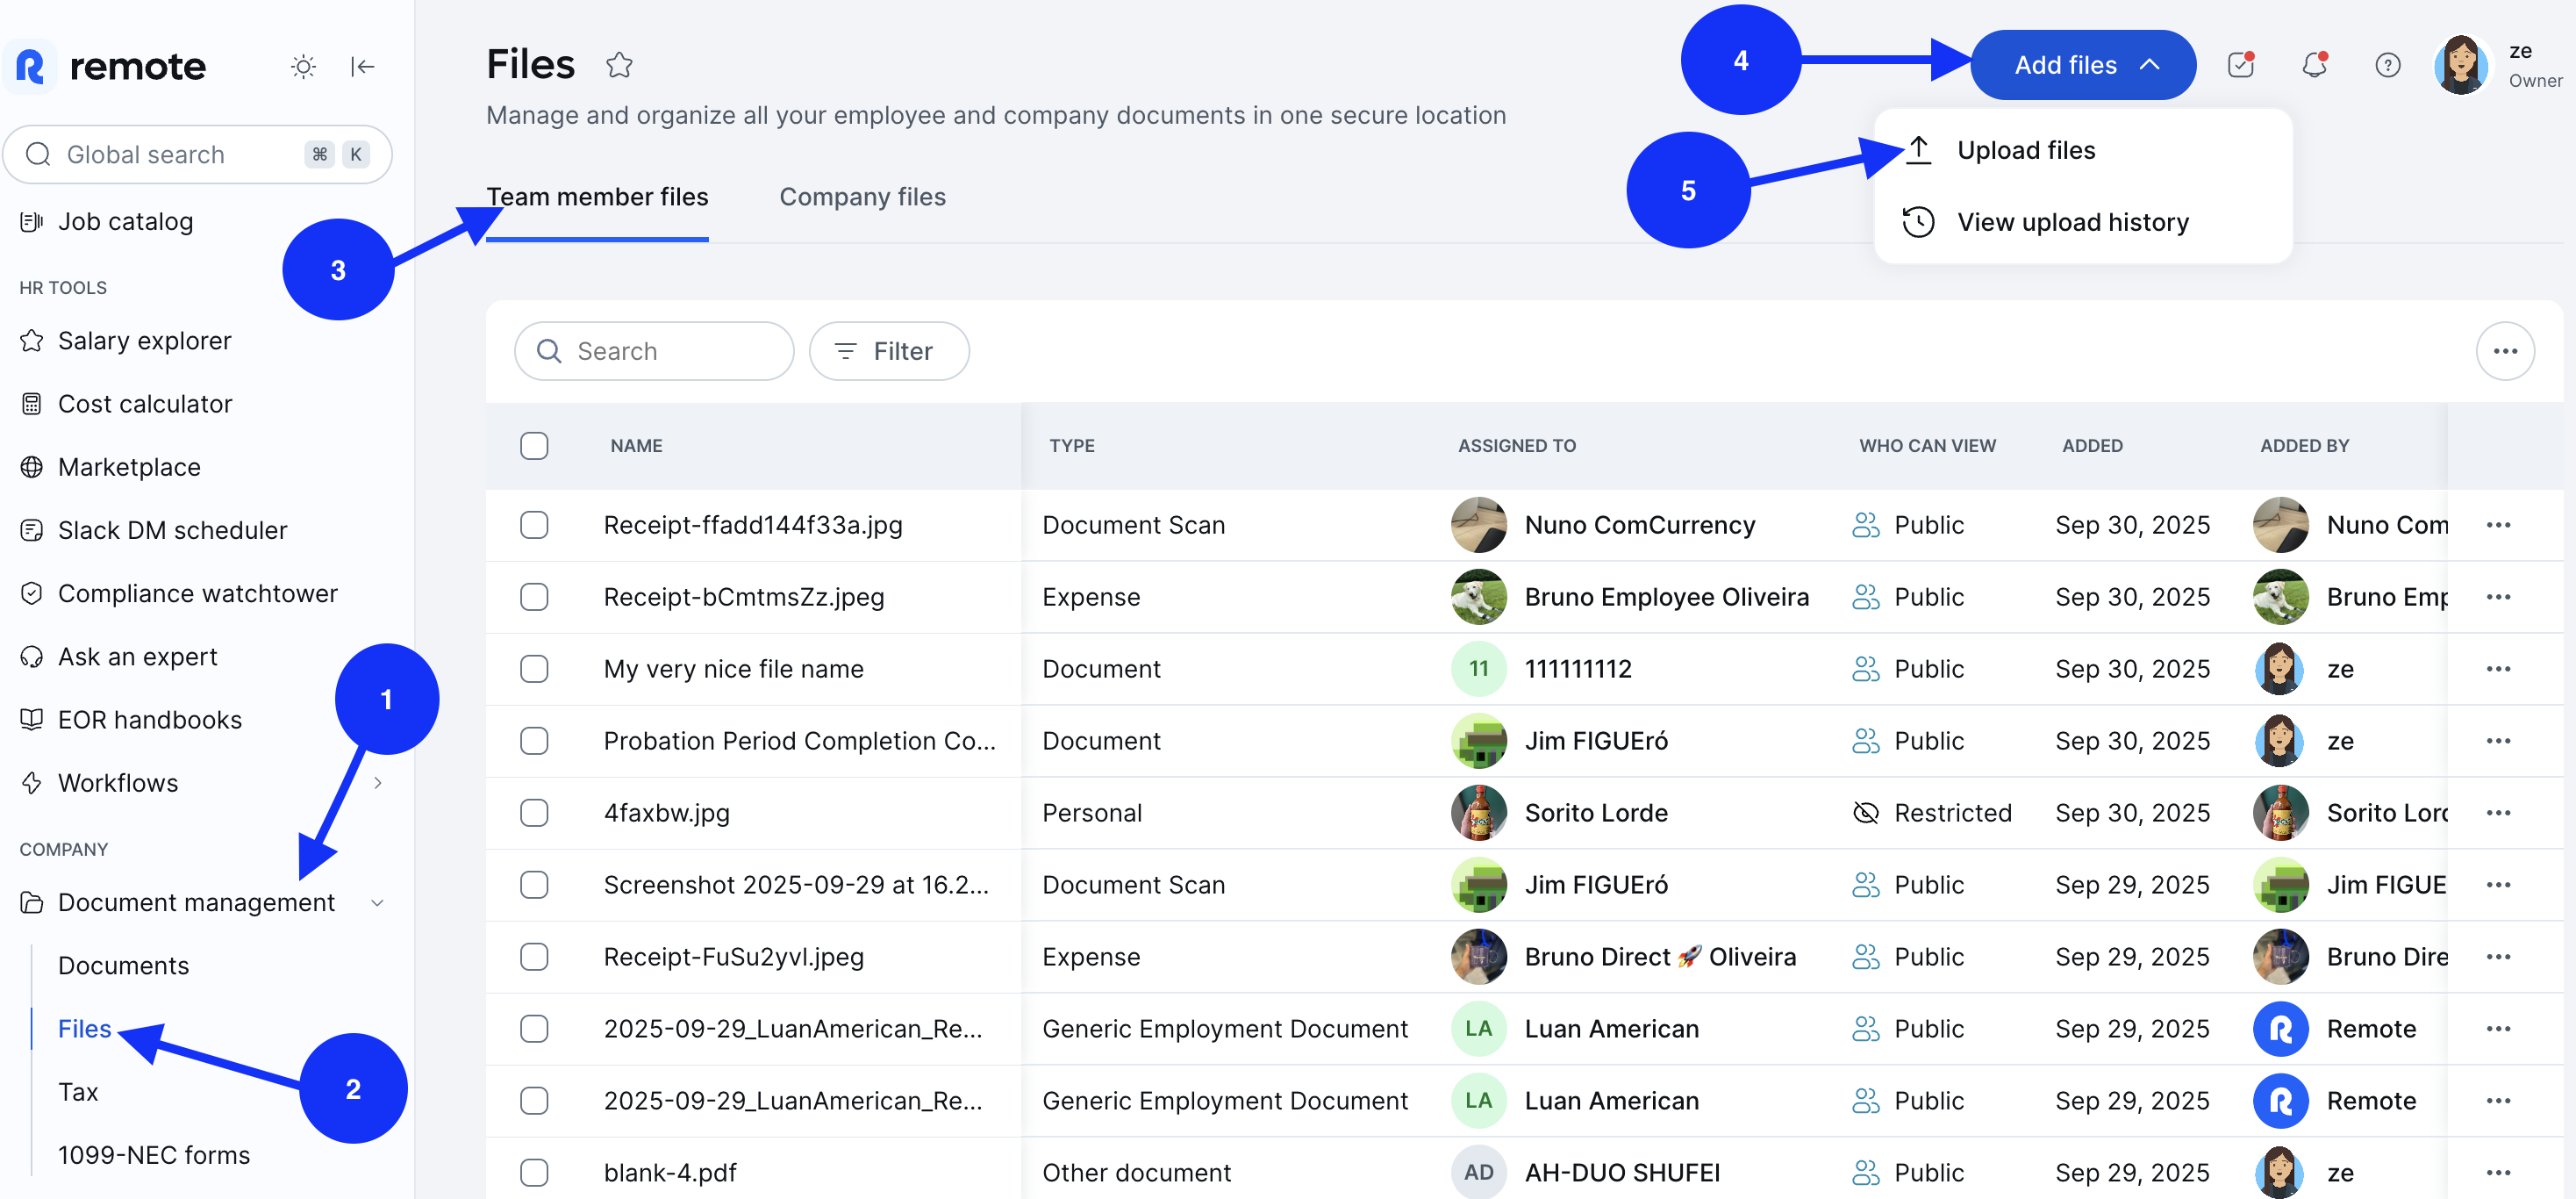Open the file My very nice file name
2576x1199 pixels.
tap(733, 669)
